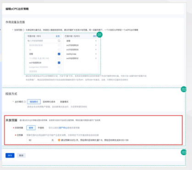Image resolution: width=192 pixels, height=170 pixels.
Task: Click the search magnifier icon in plan list
Action: (x=59, y=41)
